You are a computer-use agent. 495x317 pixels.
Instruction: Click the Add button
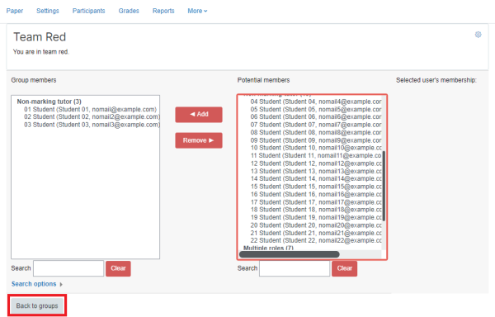(199, 114)
